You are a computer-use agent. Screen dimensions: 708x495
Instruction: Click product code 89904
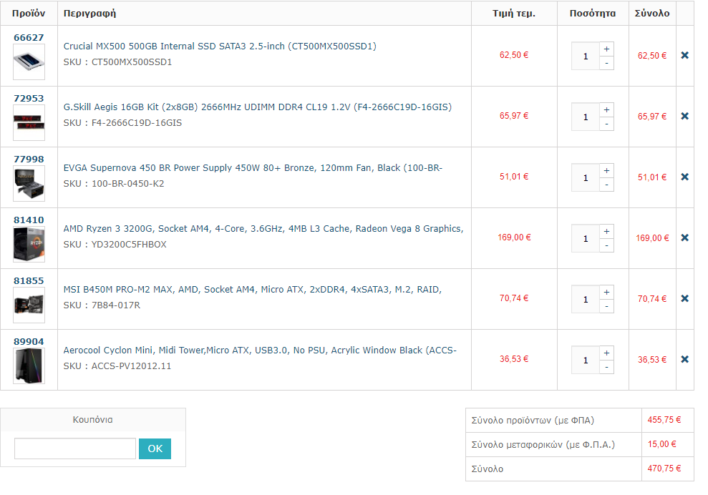pyautogui.click(x=29, y=342)
